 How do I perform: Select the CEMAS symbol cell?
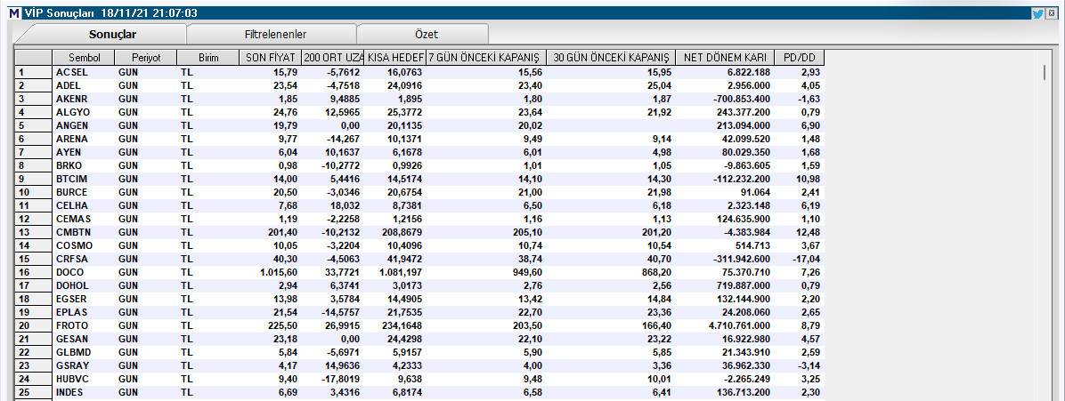pos(73,219)
